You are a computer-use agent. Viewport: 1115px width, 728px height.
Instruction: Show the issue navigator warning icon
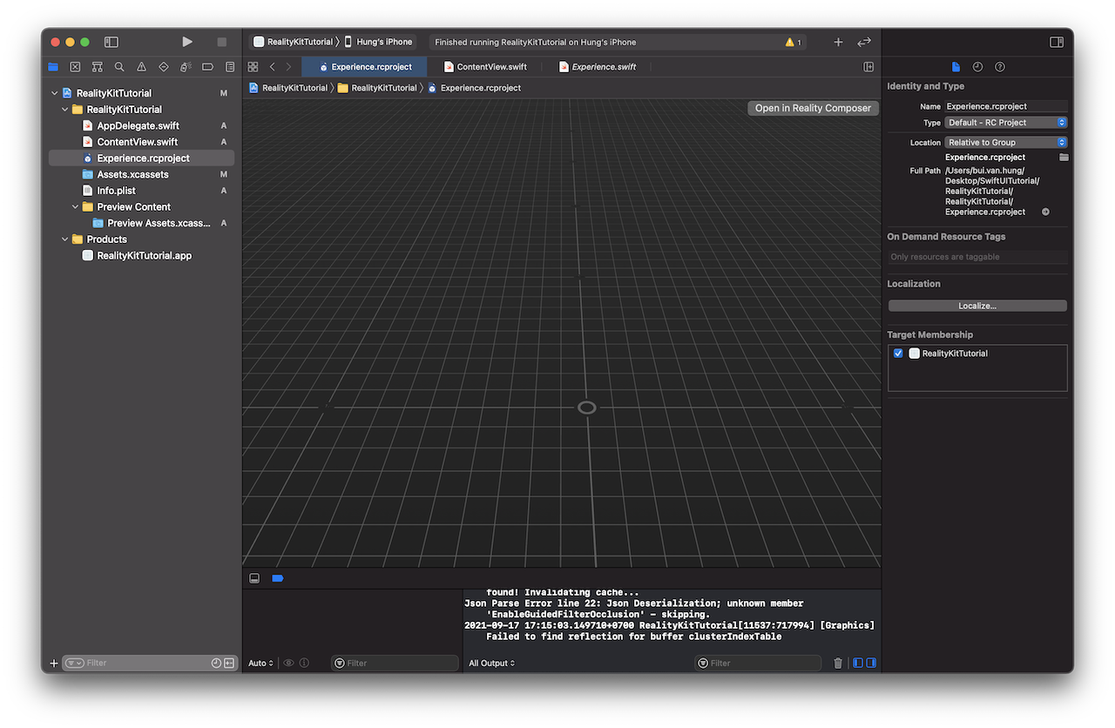(141, 67)
